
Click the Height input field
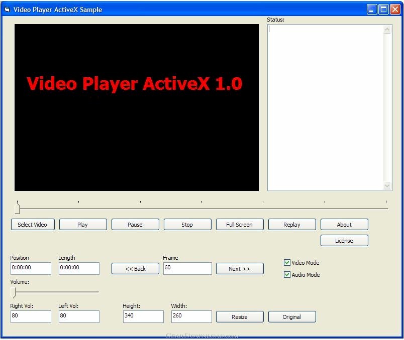click(x=143, y=316)
